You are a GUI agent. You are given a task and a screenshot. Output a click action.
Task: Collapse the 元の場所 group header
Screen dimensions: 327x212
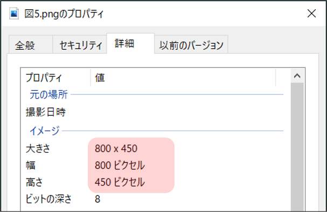(x=48, y=94)
